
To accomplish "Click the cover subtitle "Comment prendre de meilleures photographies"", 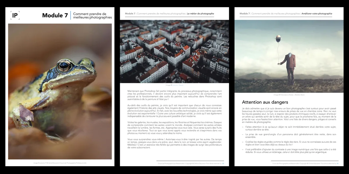I will click(92, 16).
